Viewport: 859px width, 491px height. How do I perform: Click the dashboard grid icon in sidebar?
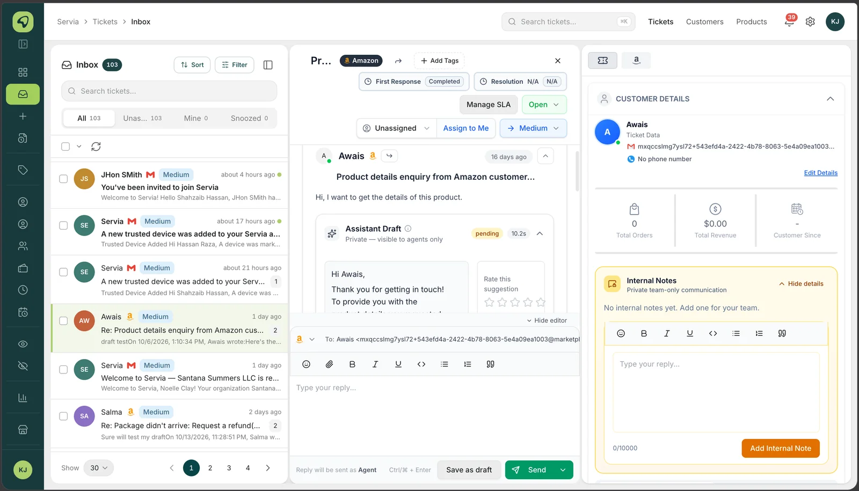(x=23, y=72)
